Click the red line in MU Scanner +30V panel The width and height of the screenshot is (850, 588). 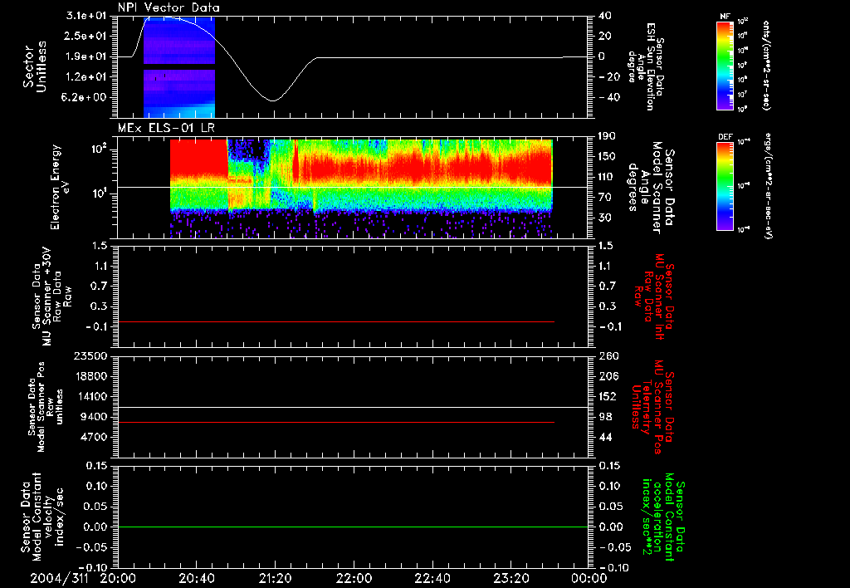pyautogui.click(x=336, y=321)
